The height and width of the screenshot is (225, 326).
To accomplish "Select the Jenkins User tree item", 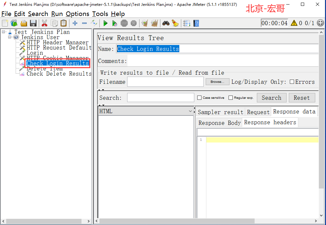I will pos(40,37).
